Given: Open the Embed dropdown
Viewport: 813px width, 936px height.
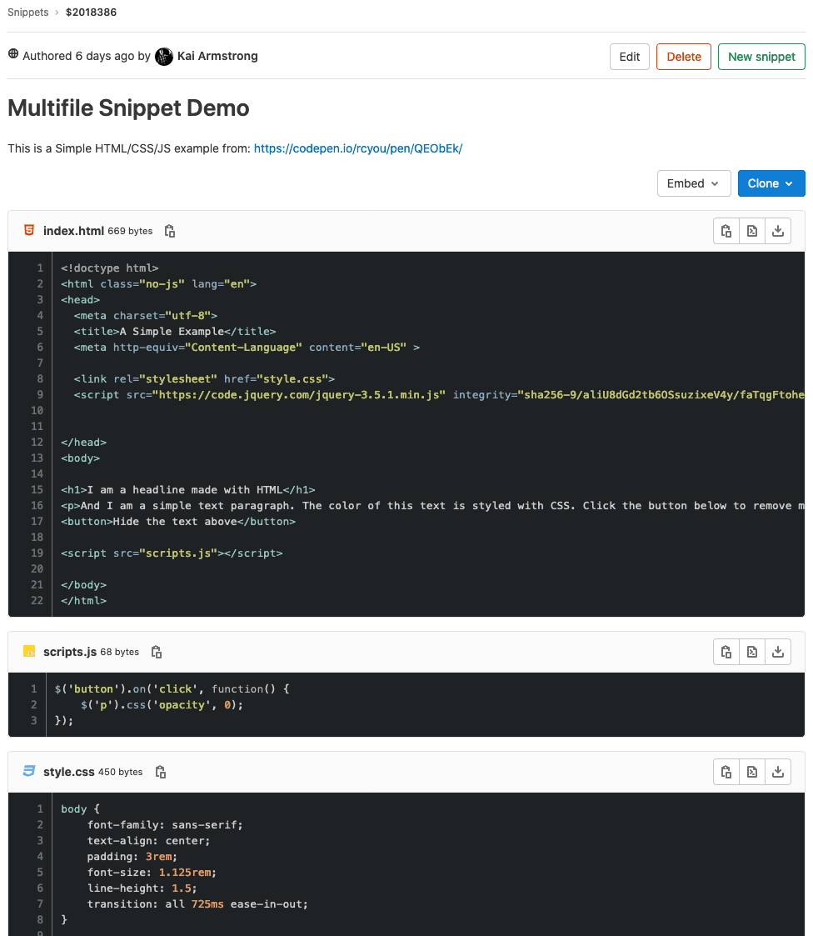Looking at the screenshot, I should click(x=694, y=183).
